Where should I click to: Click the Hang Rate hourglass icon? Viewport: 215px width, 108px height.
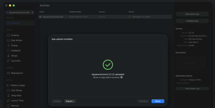(8, 95)
